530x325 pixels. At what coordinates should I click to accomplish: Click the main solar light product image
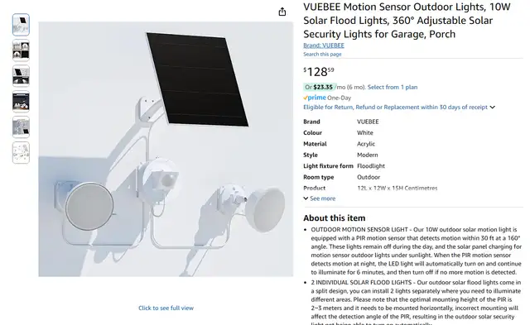(166, 149)
